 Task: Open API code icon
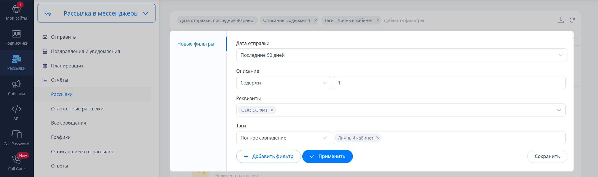16,109
